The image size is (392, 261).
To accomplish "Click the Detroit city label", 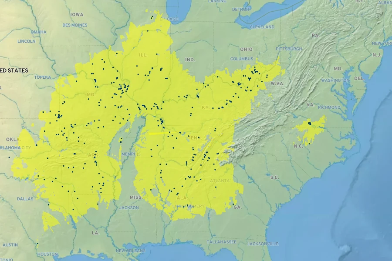I will [241, 9].
